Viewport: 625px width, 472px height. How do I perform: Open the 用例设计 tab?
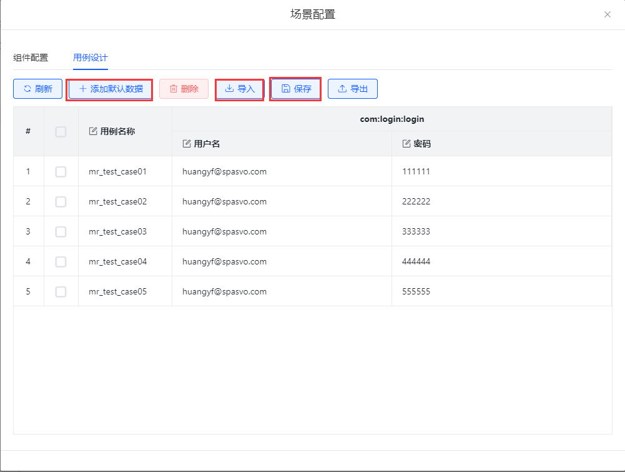91,58
